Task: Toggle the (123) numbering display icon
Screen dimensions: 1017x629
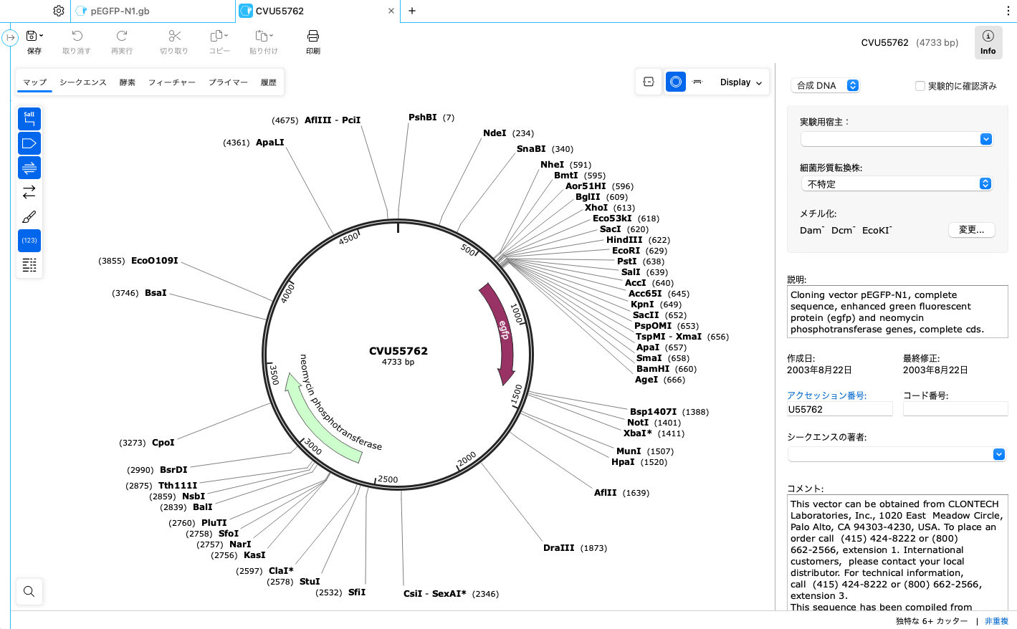Action: coord(29,240)
